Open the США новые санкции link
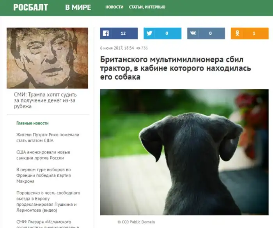273x228 pixels. [x=43, y=155]
